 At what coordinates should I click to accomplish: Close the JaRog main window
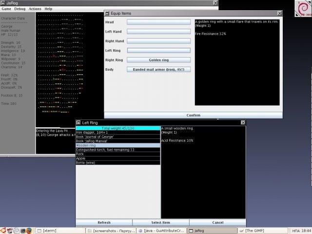coord(215,3)
